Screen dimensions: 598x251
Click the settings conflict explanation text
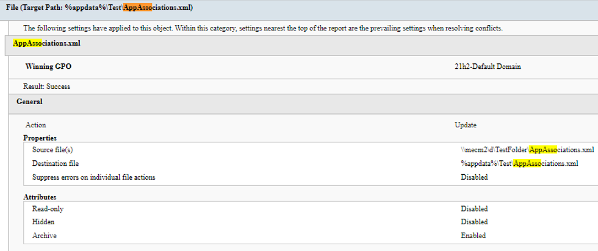tap(262, 29)
